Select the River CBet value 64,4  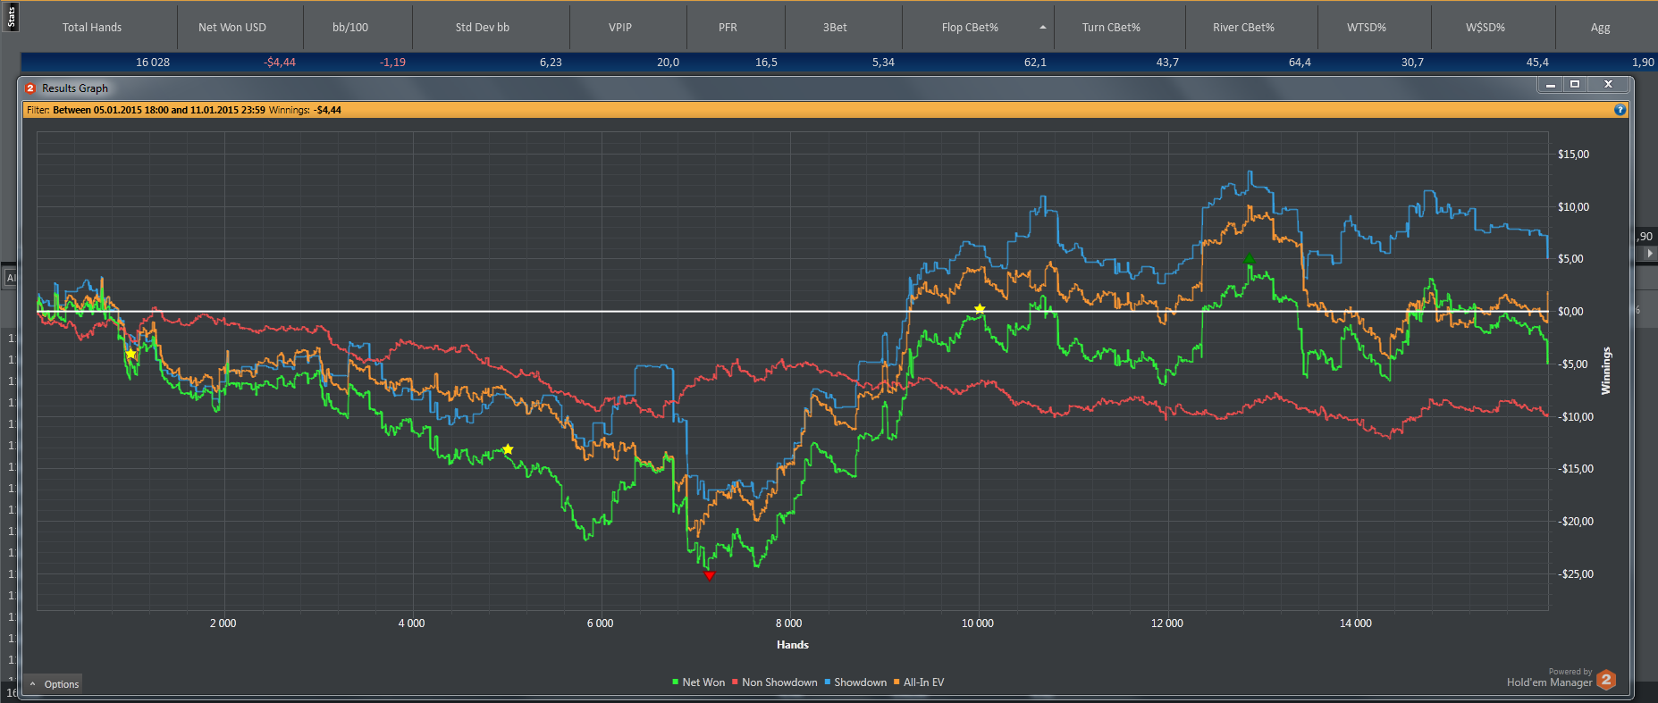(x=1300, y=63)
